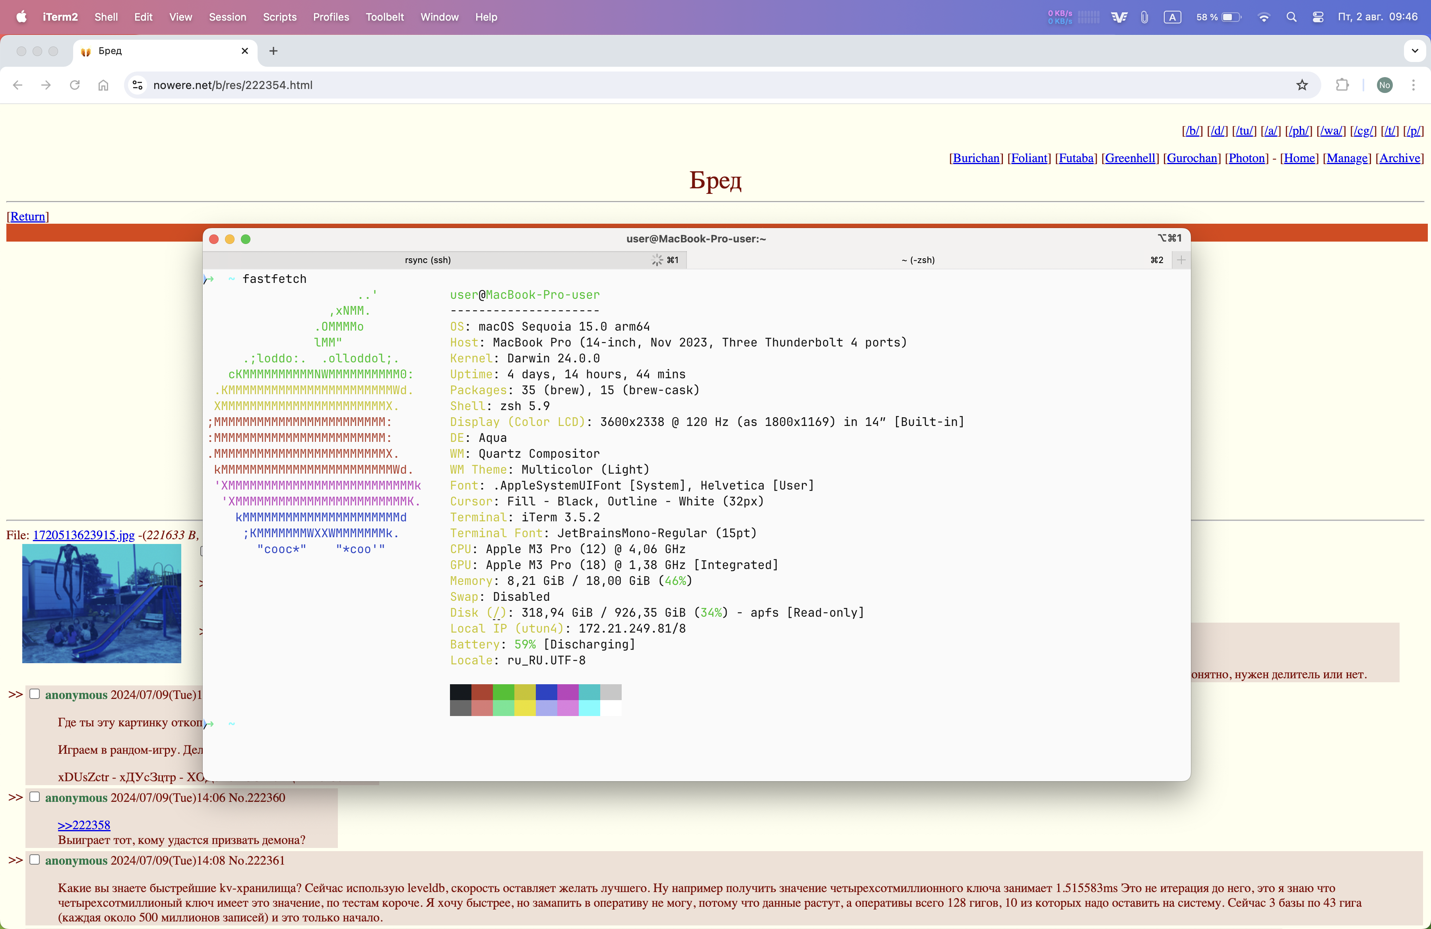This screenshot has width=1431, height=929.
Task: Open the Session menu
Action: (x=227, y=17)
